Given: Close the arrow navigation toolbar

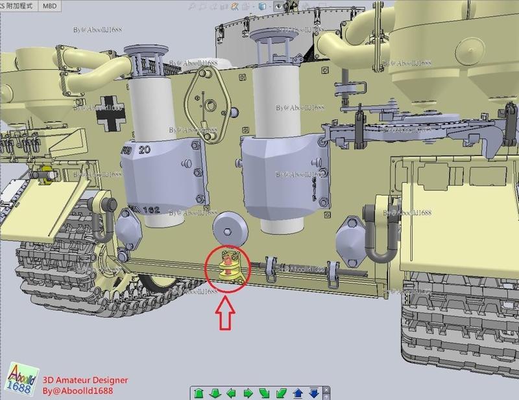Looking at the screenshot, I should point(326,390).
